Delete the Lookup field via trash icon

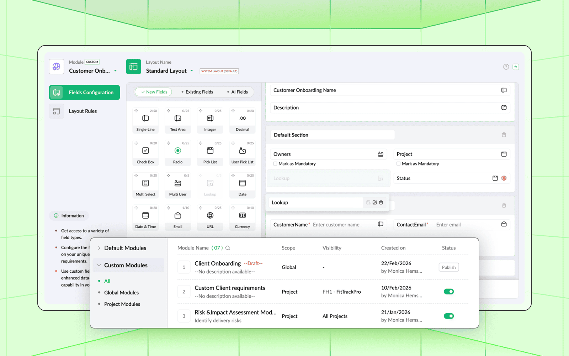pos(381,203)
